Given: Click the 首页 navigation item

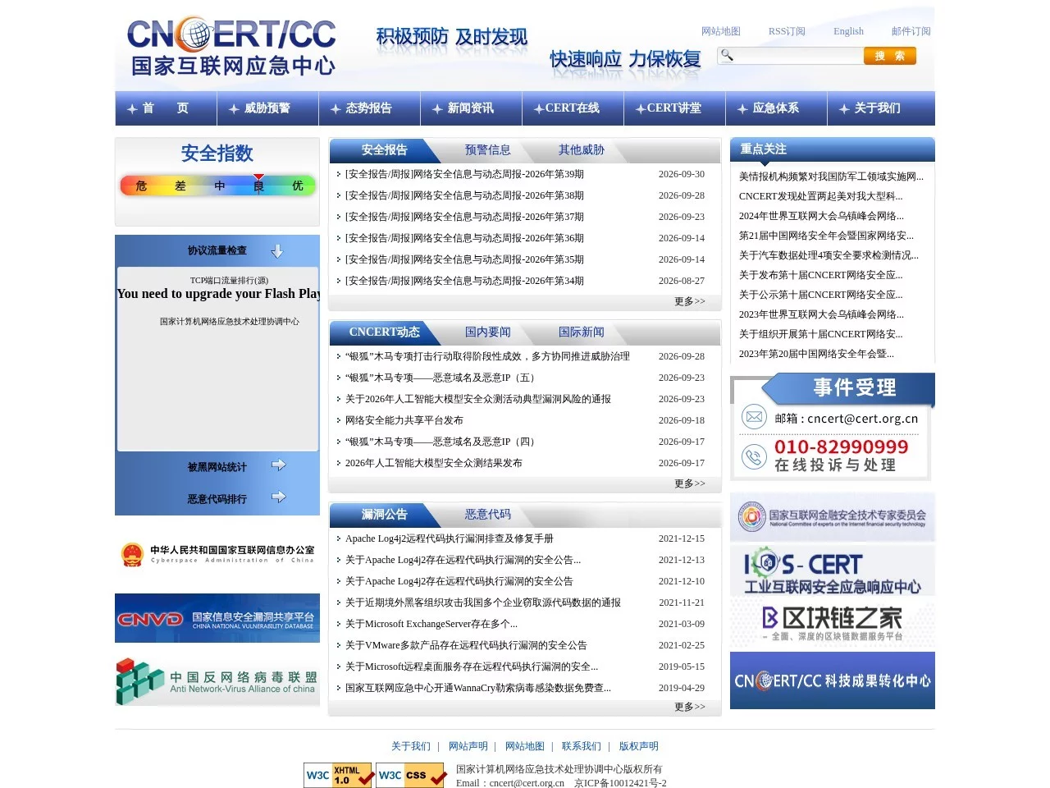Looking at the screenshot, I should point(166,108).
